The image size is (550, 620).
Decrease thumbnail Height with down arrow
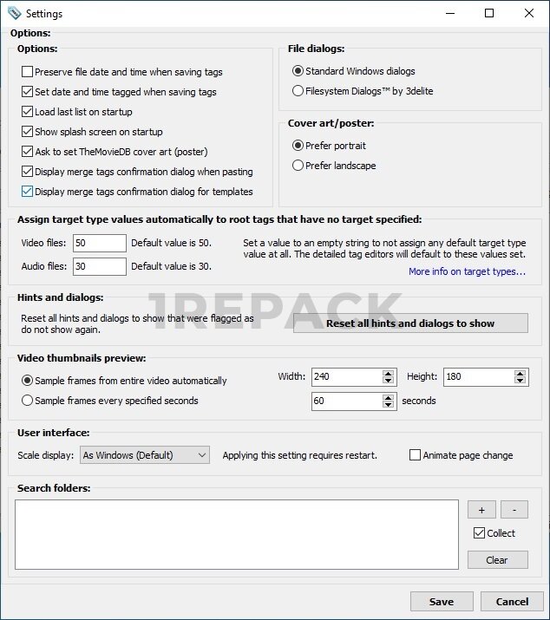pyautogui.click(x=520, y=382)
